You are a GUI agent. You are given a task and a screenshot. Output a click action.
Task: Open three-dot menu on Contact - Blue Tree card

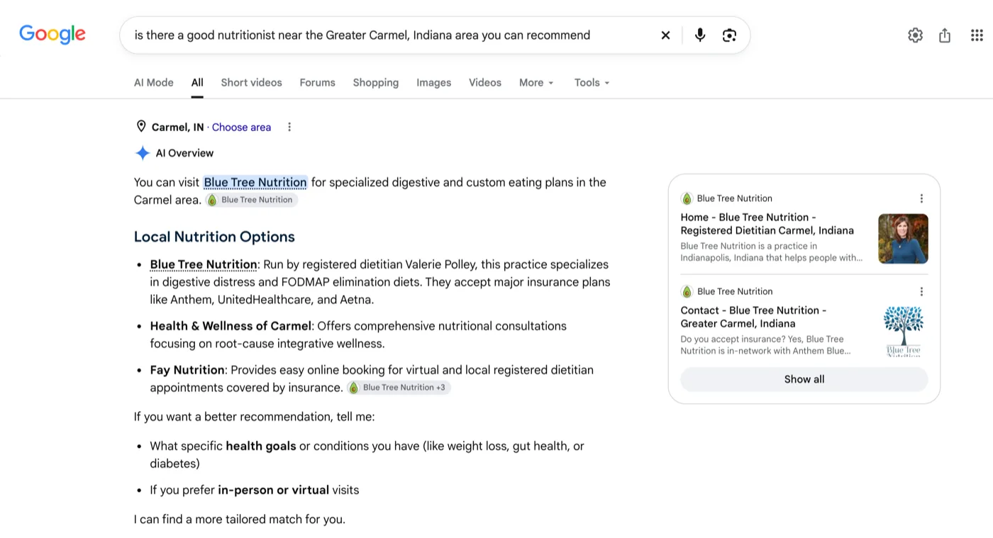click(x=921, y=291)
